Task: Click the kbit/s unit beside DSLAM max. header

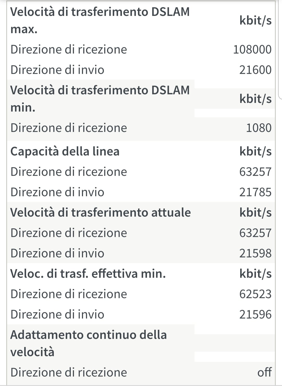Action: click(x=255, y=20)
